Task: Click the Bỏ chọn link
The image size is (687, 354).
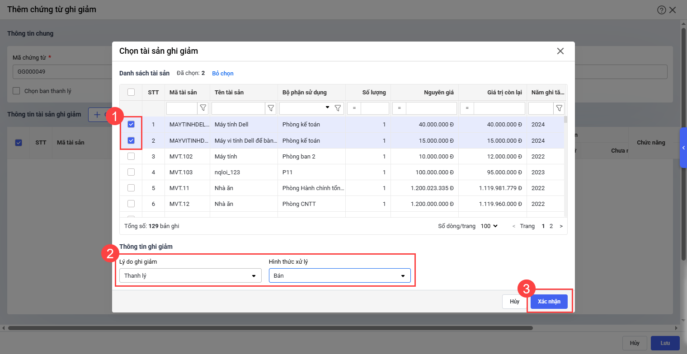Action: coord(223,73)
